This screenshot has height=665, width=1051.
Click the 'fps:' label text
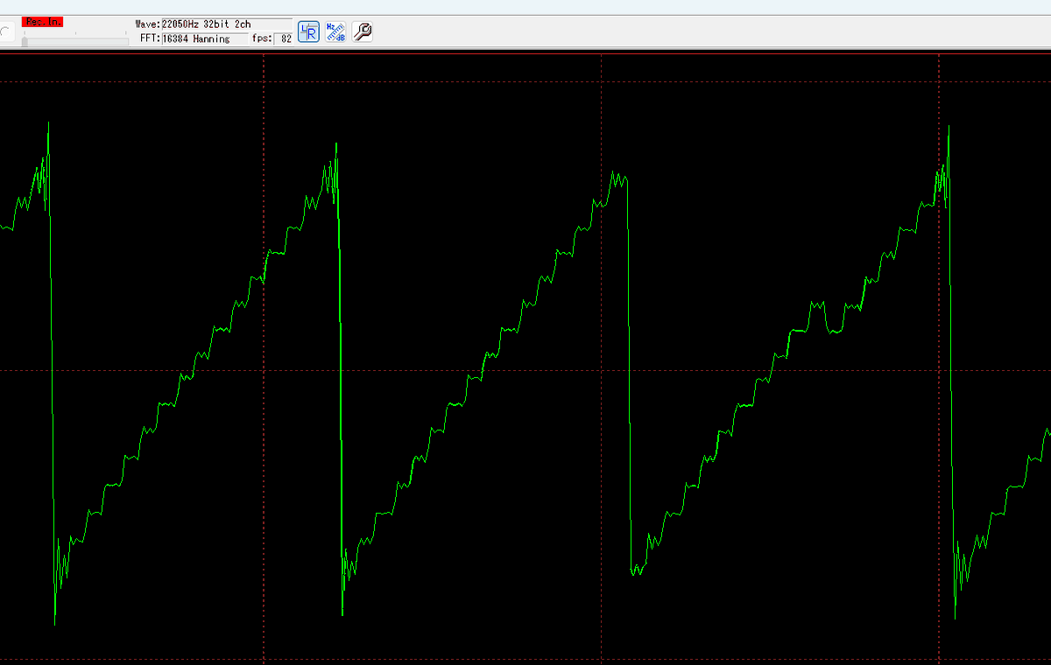(x=261, y=38)
